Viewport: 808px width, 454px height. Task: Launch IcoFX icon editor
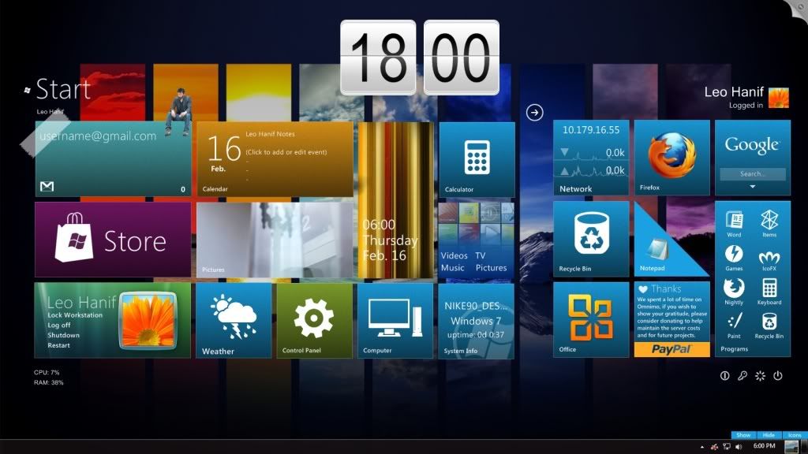[x=769, y=258]
